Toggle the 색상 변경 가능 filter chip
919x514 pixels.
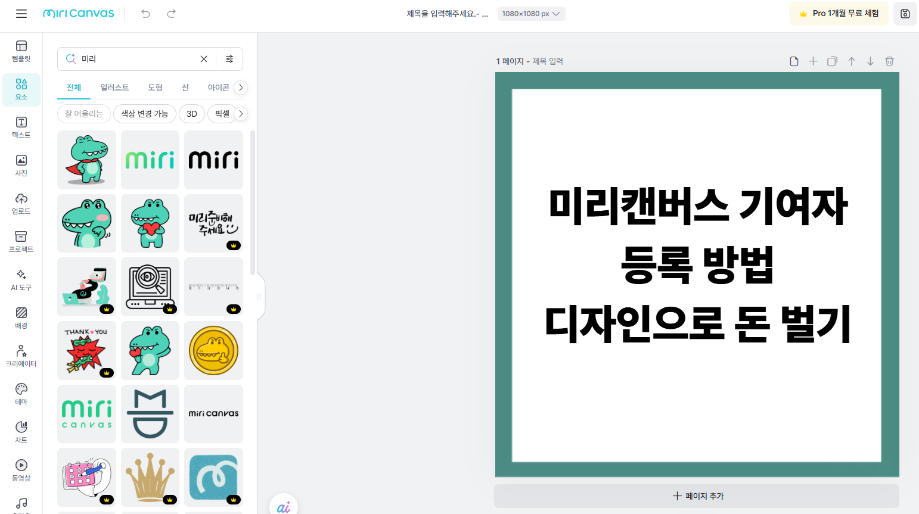coord(145,114)
